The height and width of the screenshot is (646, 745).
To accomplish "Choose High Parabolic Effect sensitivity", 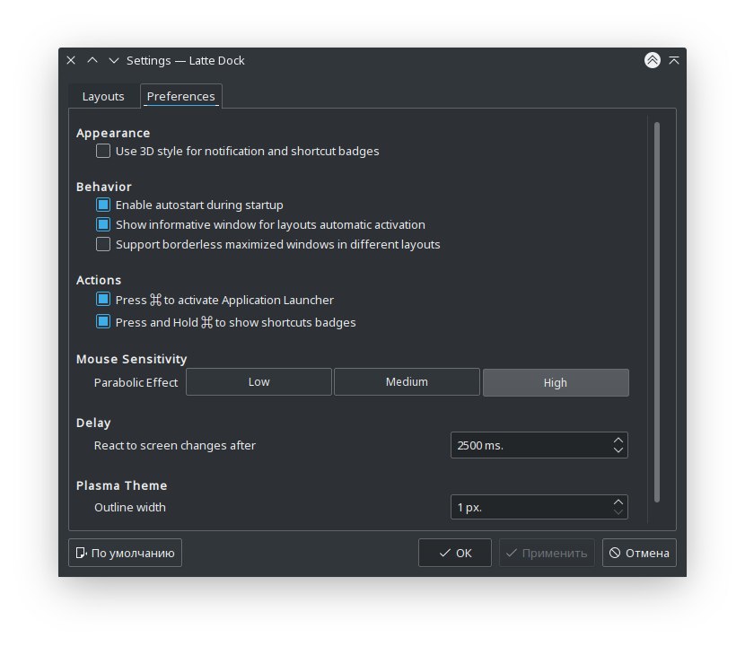I will pyautogui.click(x=556, y=382).
